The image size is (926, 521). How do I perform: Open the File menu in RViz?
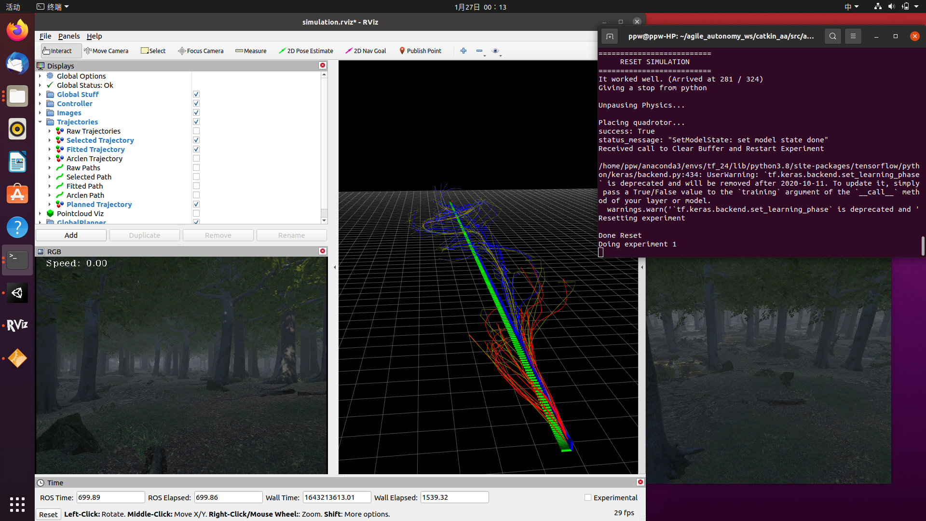click(x=45, y=36)
